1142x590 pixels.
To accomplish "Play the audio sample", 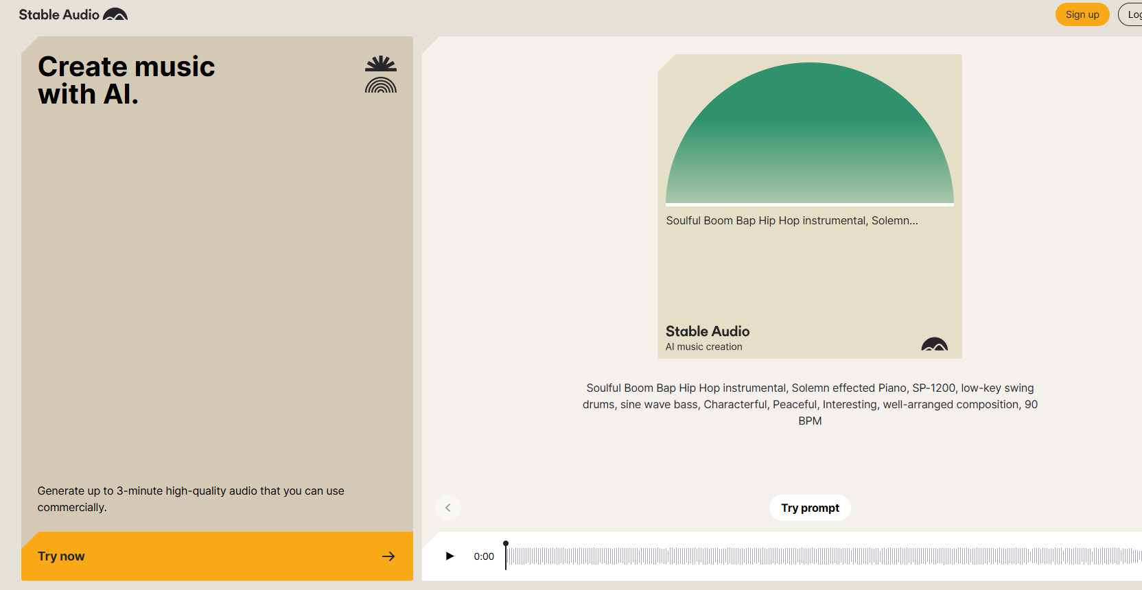I will tap(450, 556).
